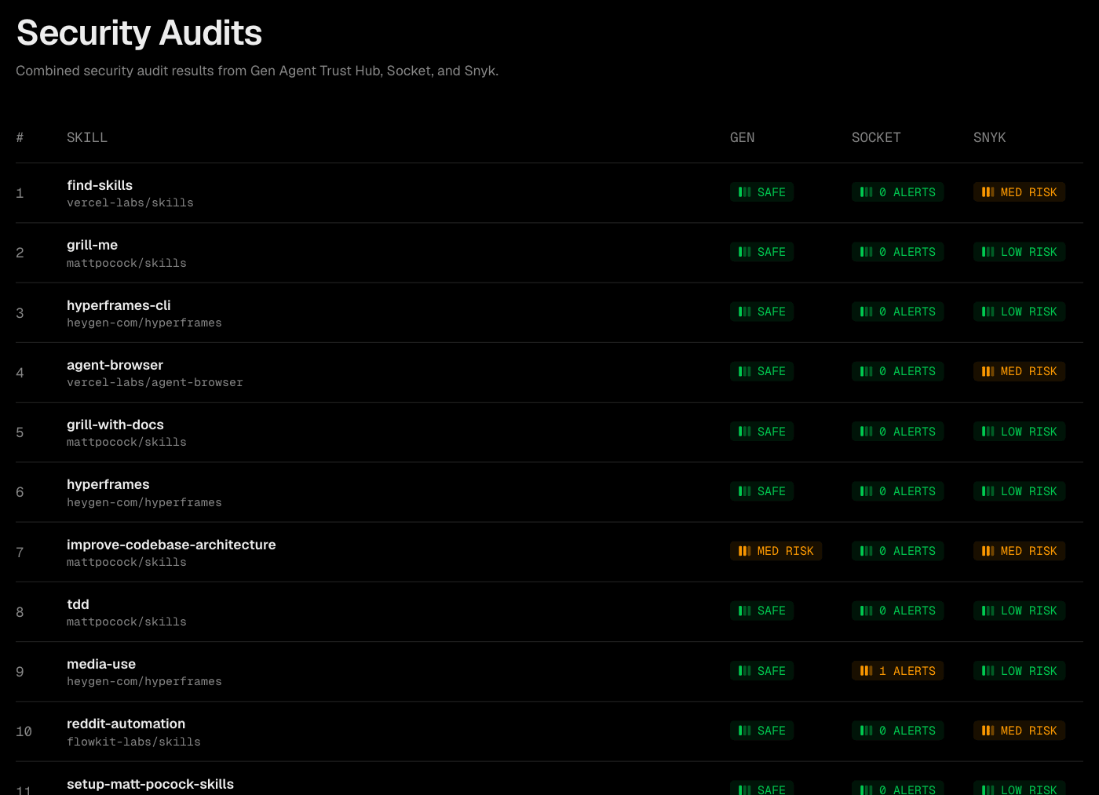Click the Socket 0 ALERTS badge for agent-browser
1099x795 pixels.
click(897, 371)
